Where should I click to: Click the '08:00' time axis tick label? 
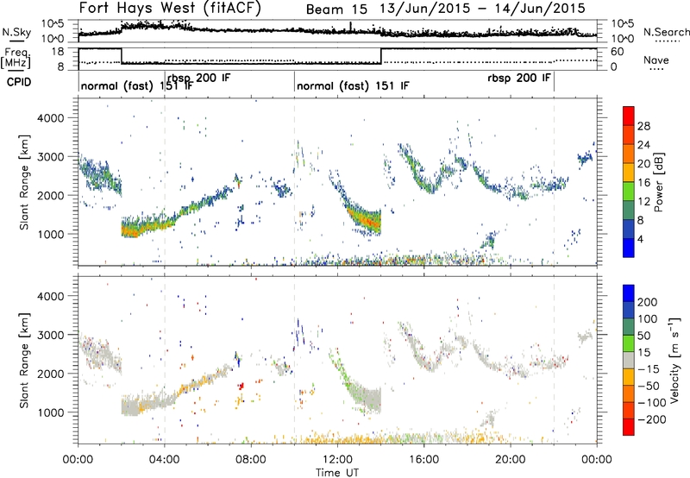point(251,460)
